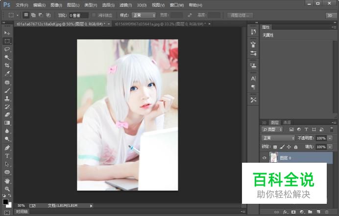Toggle lock all for the layer
This screenshot has width=339, height=216.
[295, 147]
